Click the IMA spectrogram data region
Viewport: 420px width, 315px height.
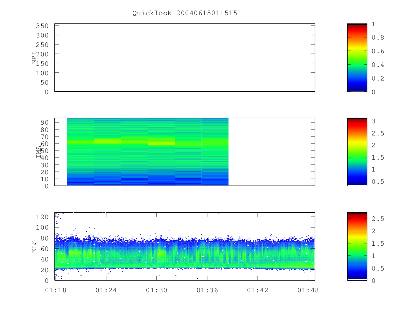tap(147, 152)
